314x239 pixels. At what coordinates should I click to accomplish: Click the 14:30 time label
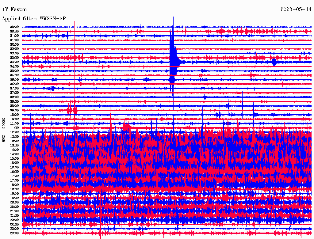tap(14, 154)
